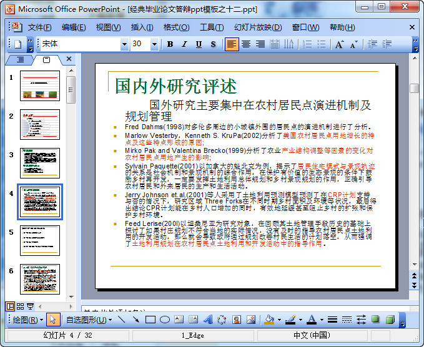424x347 pixels.
Task: Open the 插入(I) menu
Action: 142,27
